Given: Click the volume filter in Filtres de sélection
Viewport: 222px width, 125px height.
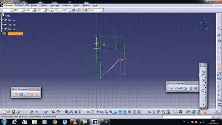Looking at the screenshot, I should [186, 89].
